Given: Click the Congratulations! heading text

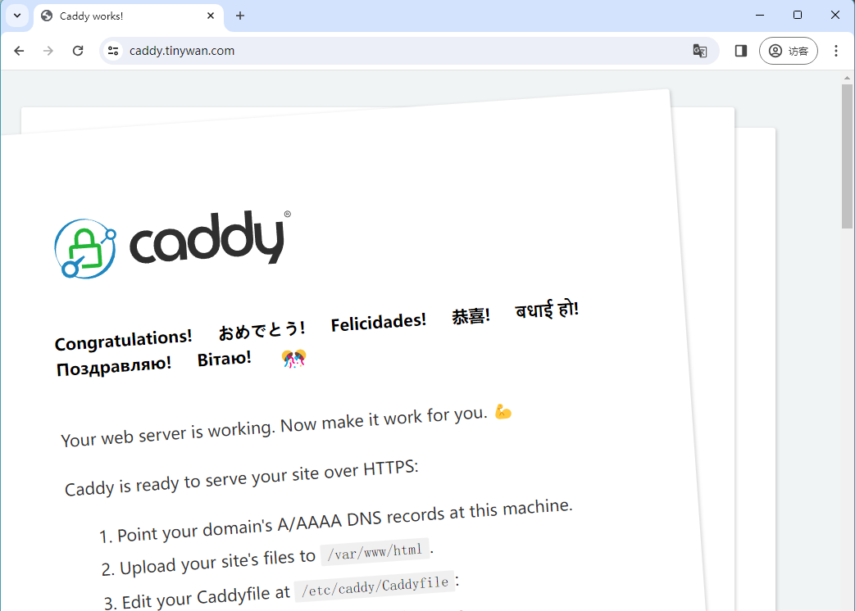Looking at the screenshot, I should (x=123, y=341).
